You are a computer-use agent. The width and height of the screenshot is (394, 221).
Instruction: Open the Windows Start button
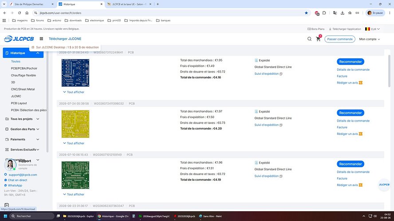[x=5, y=216]
